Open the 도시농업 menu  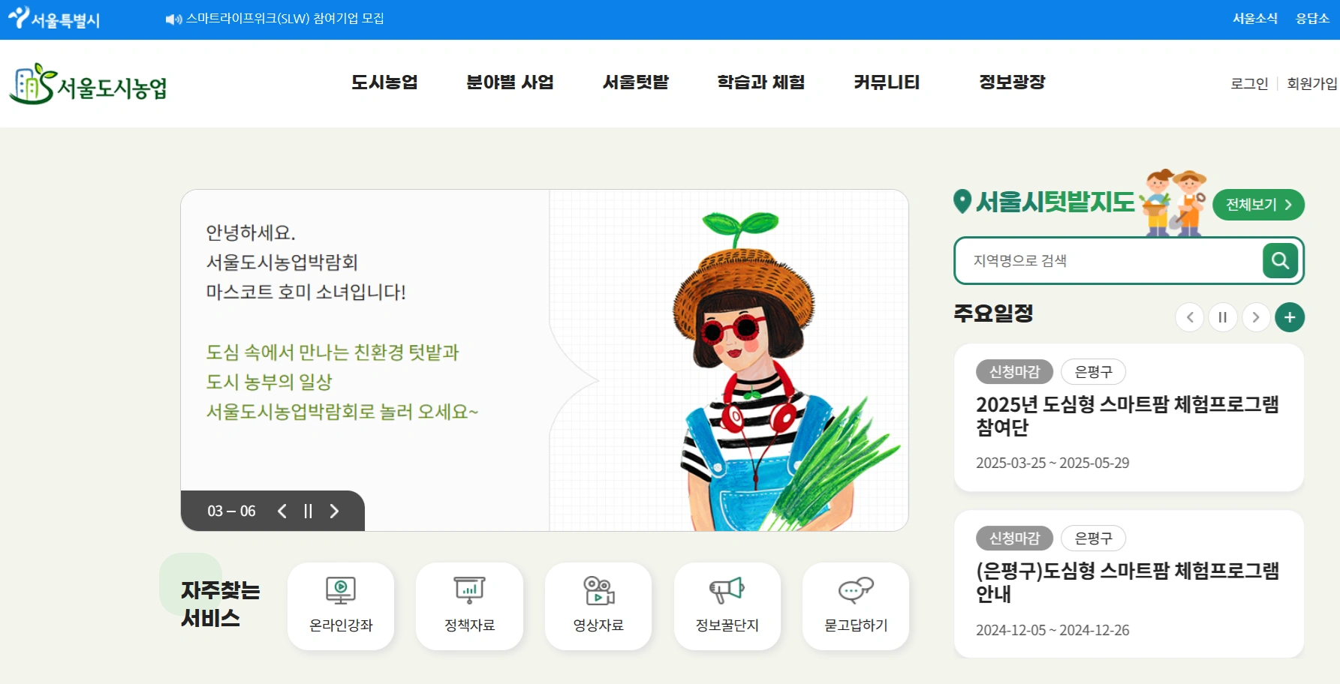(384, 82)
